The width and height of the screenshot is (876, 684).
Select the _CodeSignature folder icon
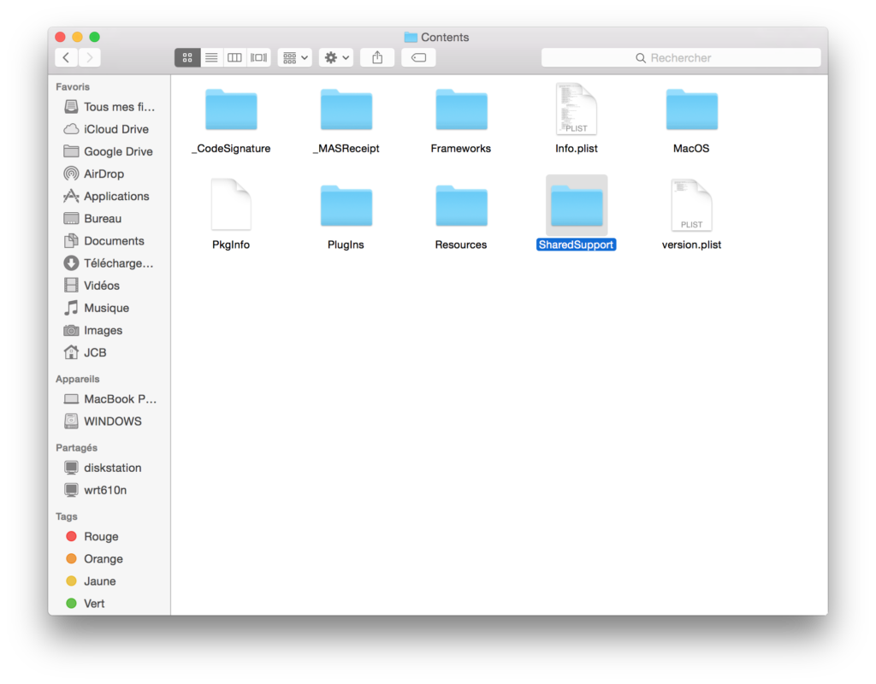[231, 110]
